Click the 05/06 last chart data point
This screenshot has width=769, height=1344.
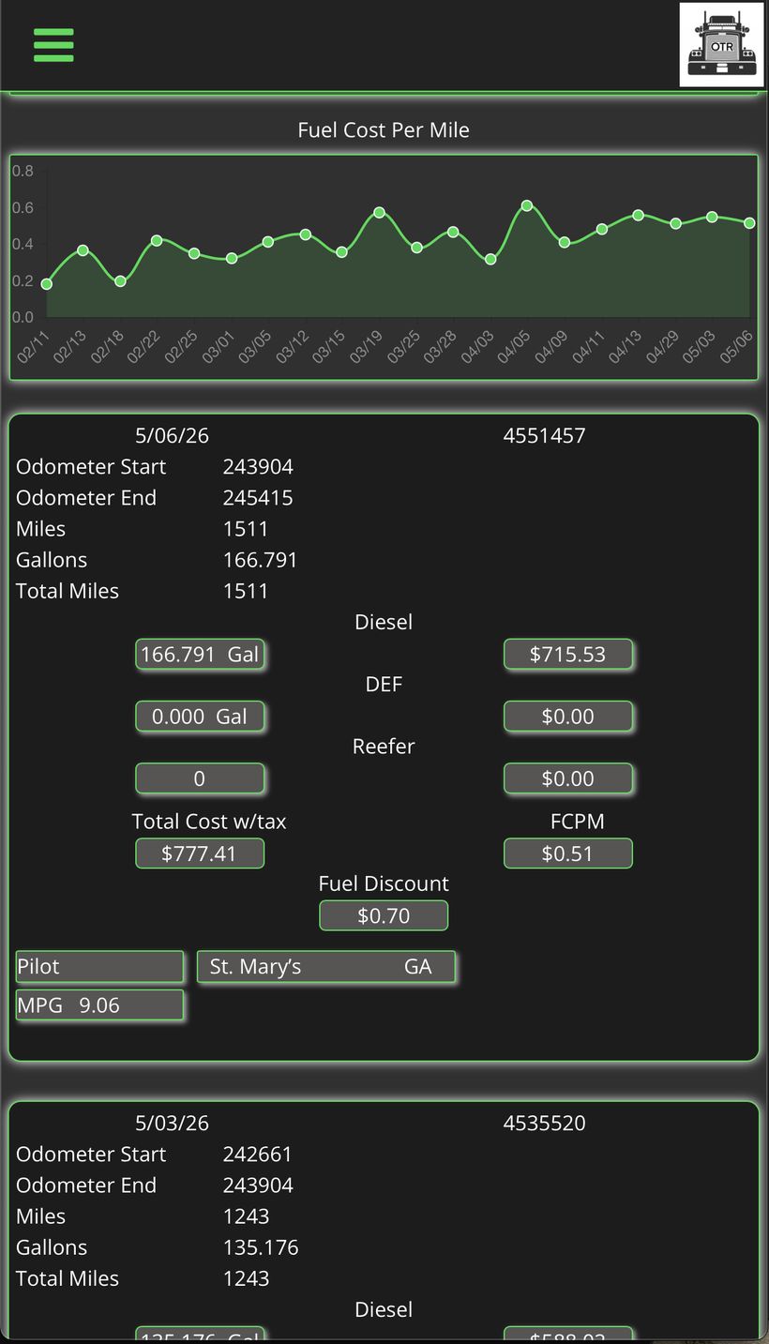coord(749,223)
